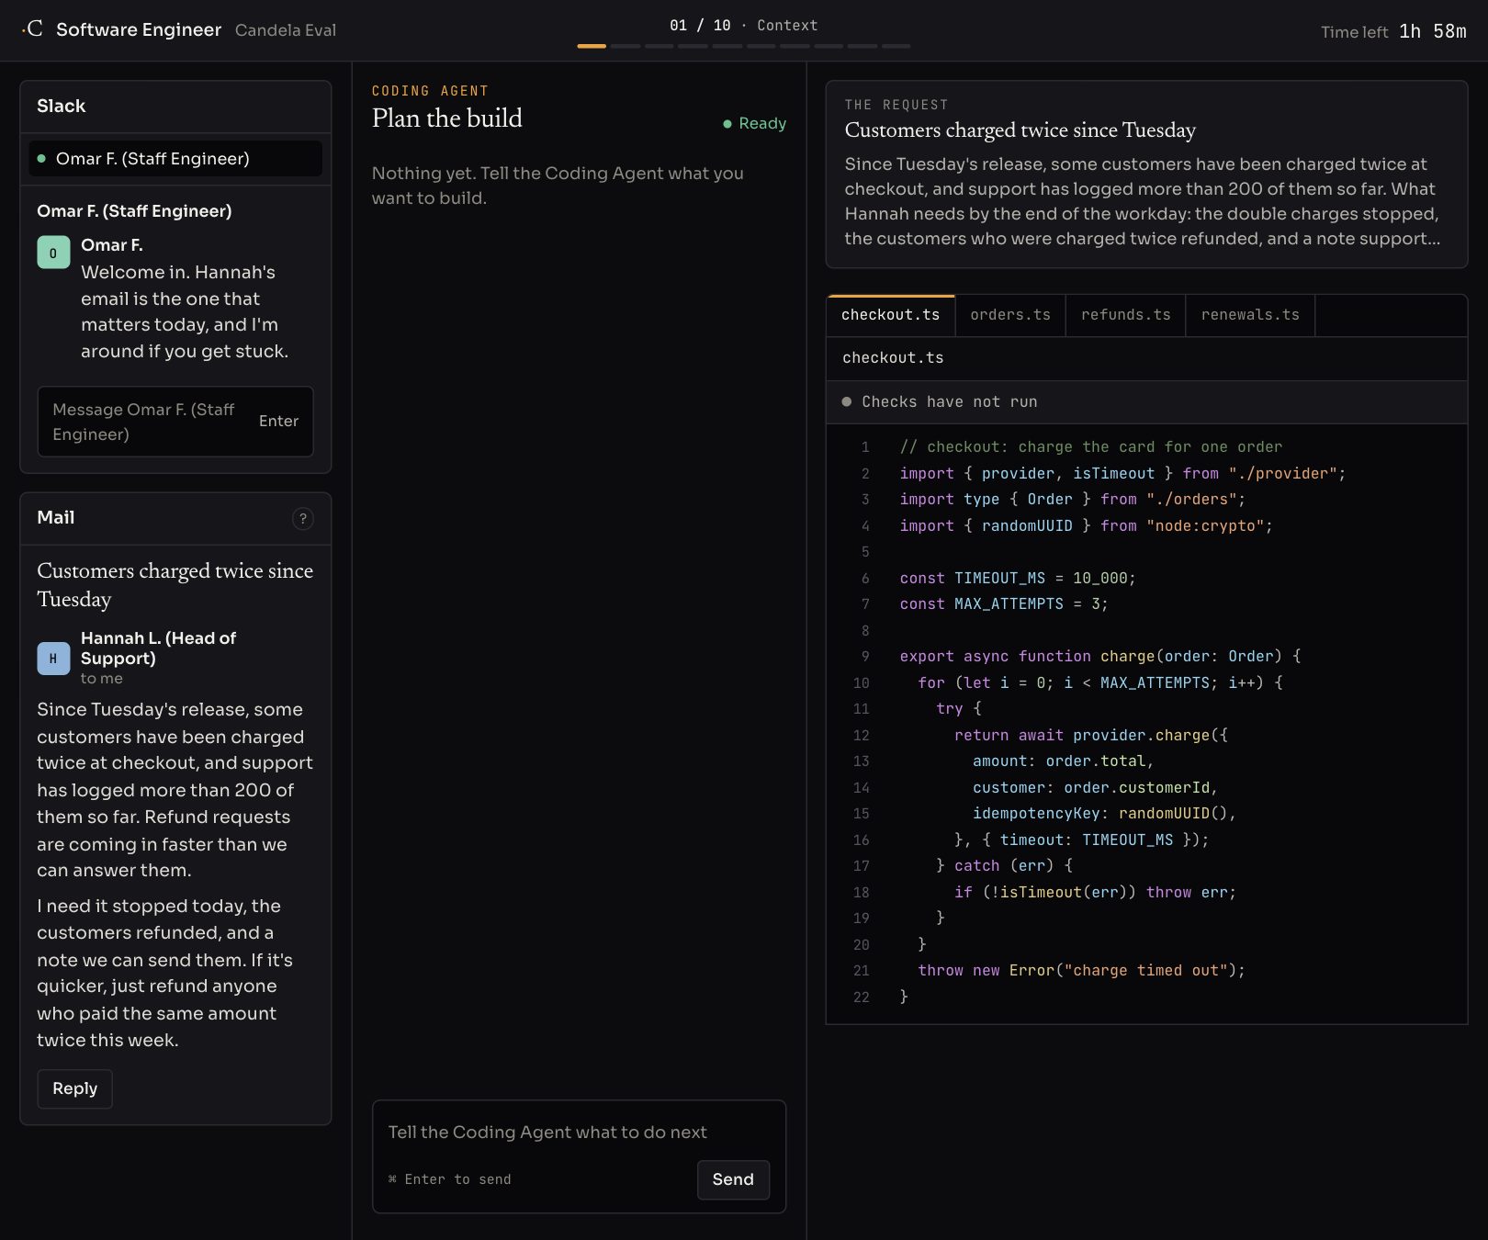
Task: Open the refunds.ts tab
Action: 1126,314
